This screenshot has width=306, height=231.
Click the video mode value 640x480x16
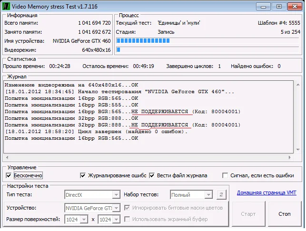point(96,50)
